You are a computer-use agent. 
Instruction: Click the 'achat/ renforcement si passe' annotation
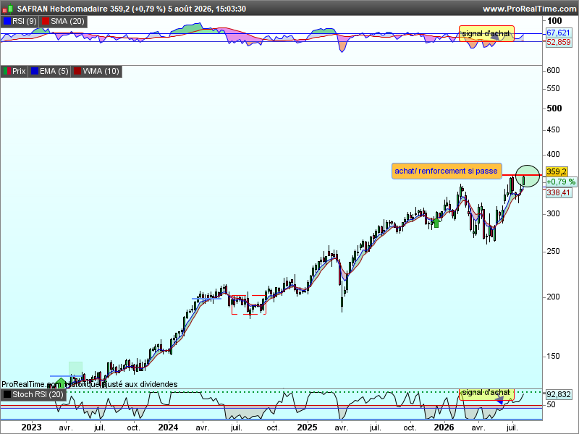tap(447, 171)
